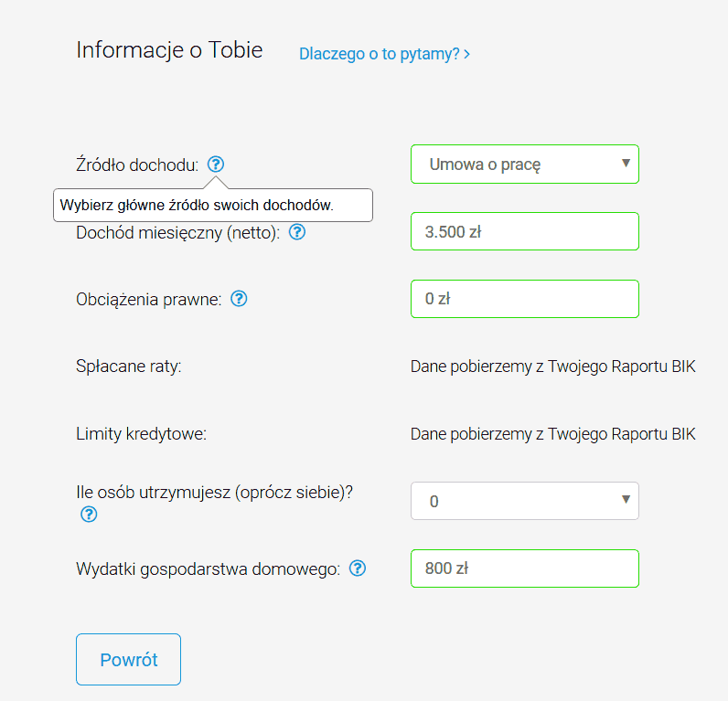
Task: Show help for Ile osób utrzymujesz question
Action: pyautogui.click(x=89, y=515)
